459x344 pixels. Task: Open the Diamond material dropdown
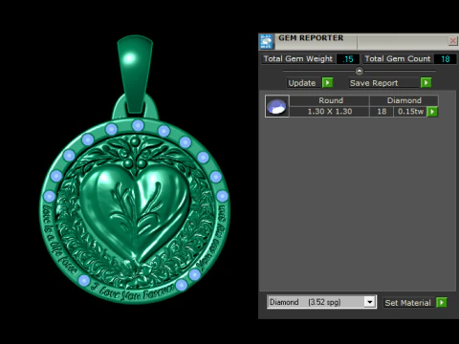pos(370,302)
